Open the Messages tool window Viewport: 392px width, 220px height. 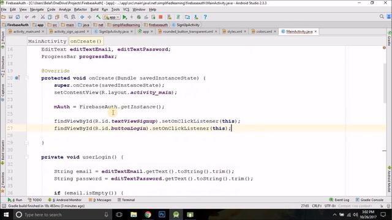click(x=100, y=200)
